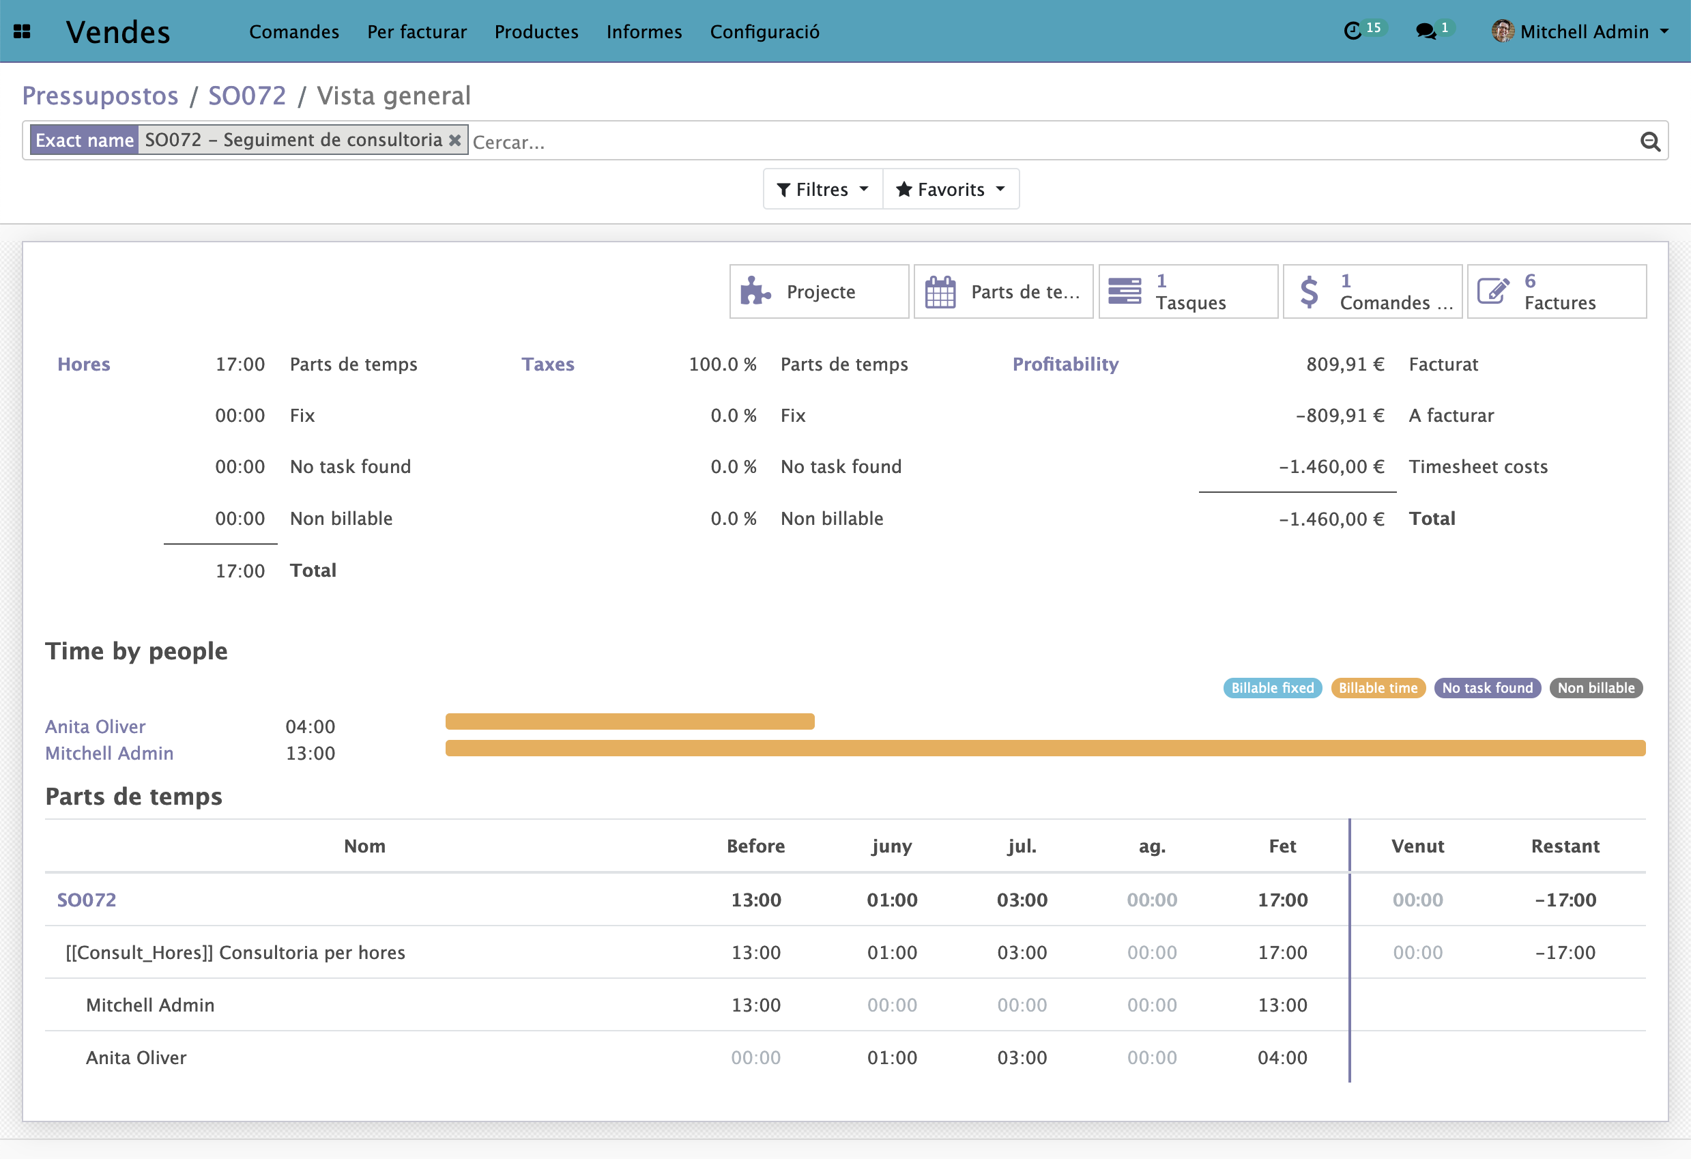
Task: Click the Hores section heading
Action: point(84,364)
